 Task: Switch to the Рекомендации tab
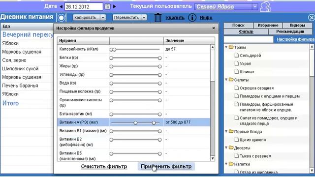click(290, 31)
